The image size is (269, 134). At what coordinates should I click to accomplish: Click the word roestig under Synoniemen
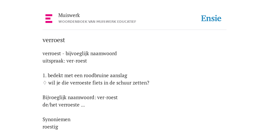click(50, 127)
